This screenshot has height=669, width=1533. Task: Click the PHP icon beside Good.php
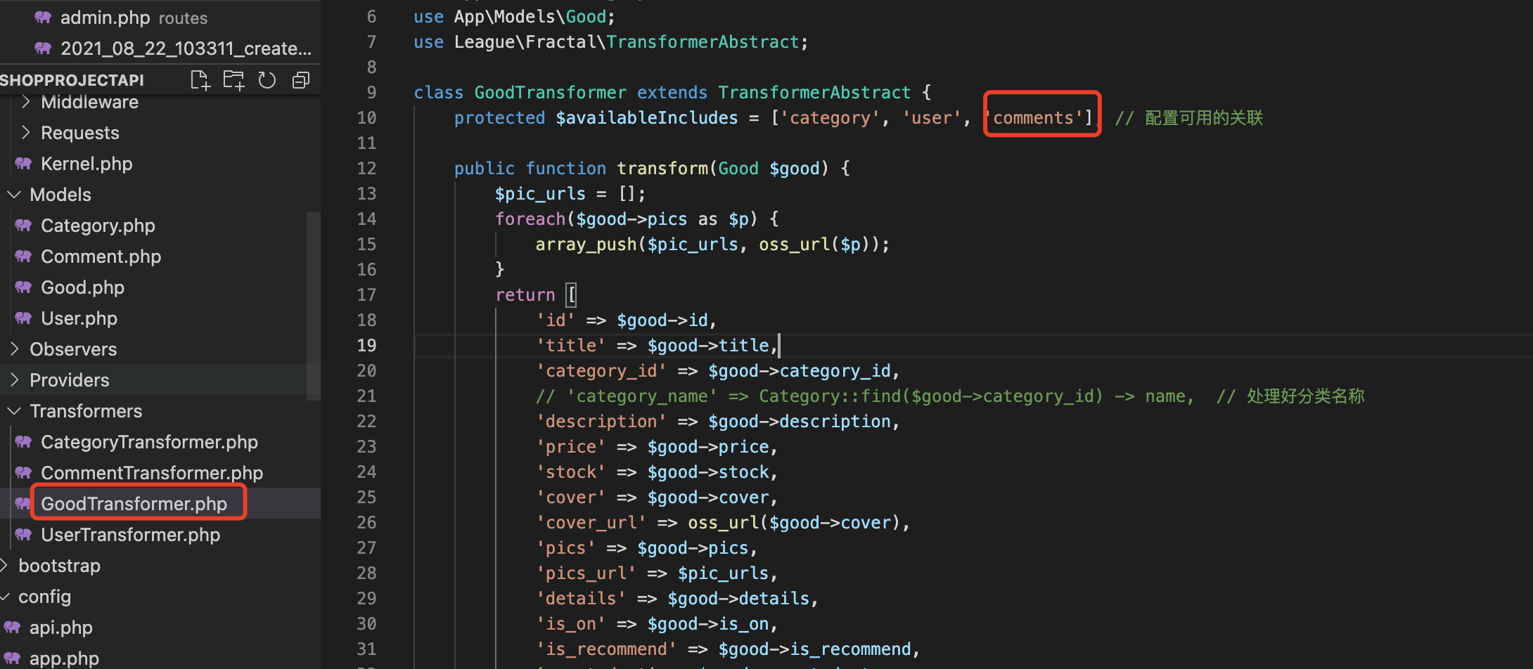tap(24, 287)
